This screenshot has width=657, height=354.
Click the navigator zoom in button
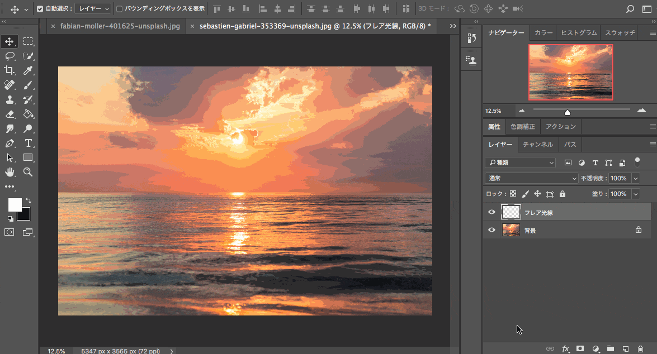(x=641, y=111)
